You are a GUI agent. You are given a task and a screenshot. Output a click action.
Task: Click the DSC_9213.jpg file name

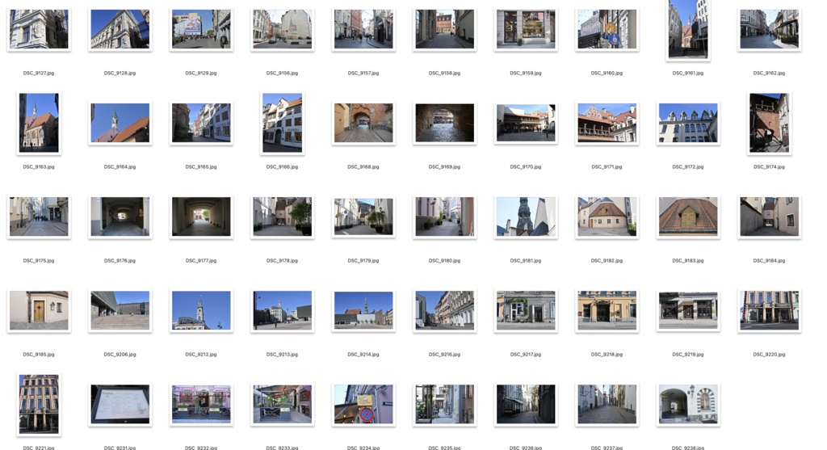[282, 355]
